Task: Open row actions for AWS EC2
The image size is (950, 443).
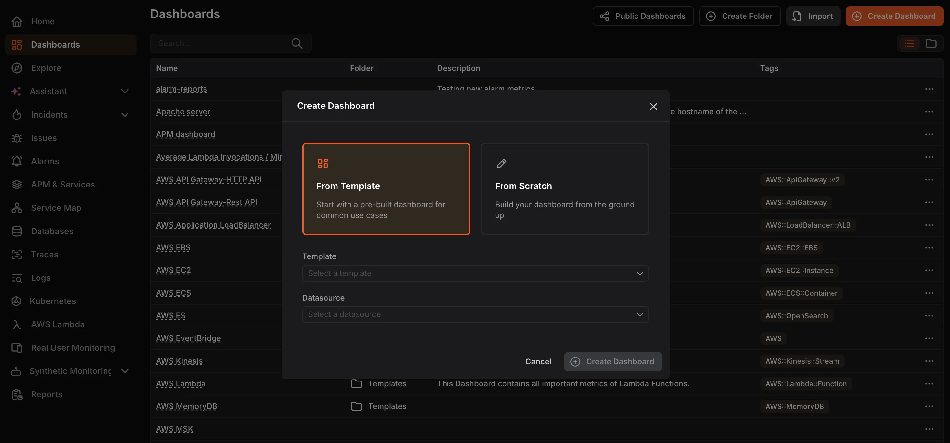Action: tap(929, 270)
